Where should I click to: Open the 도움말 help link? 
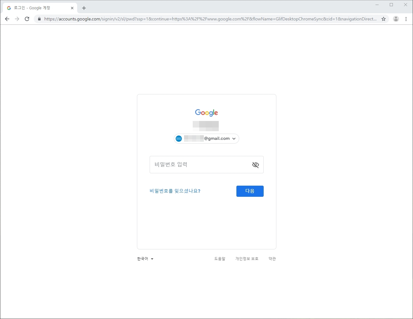220,259
